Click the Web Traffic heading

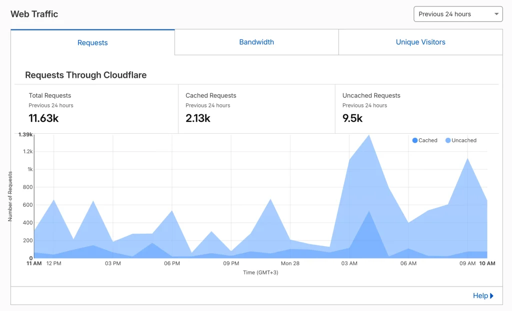tap(34, 14)
